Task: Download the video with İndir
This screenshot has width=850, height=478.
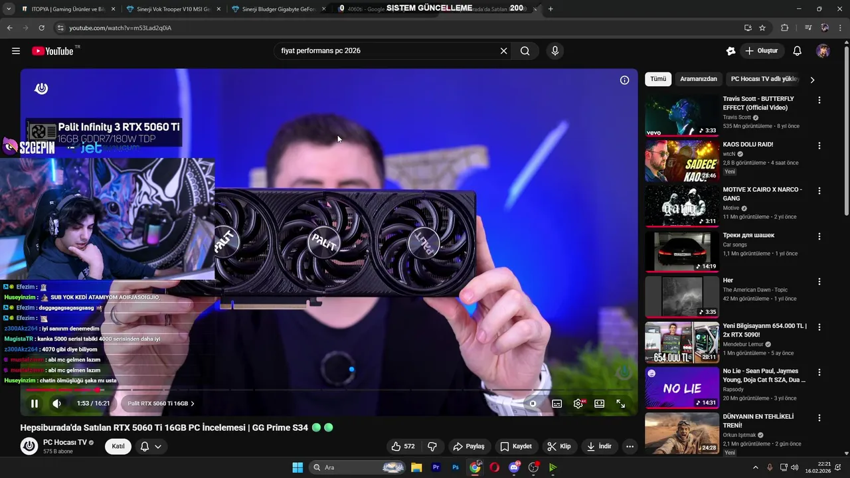Action: [x=599, y=446]
